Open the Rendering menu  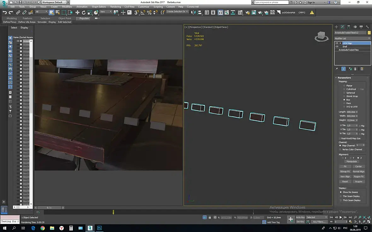point(115,7)
